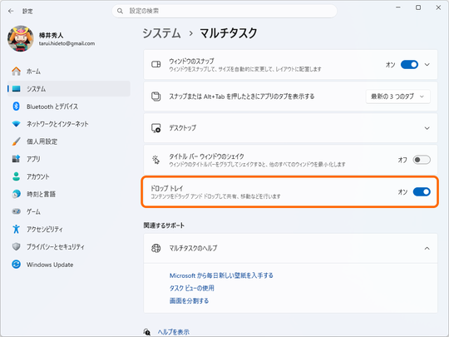The height and width of the screenshot is (337, 449).
Task: Select the Bluetooth とデバイス icon
Action: click(17, 107)
